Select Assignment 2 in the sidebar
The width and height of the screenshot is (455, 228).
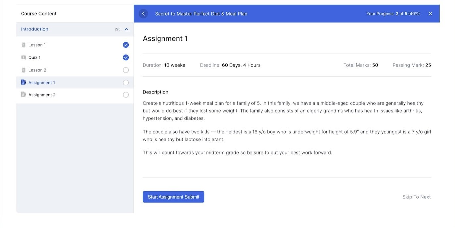click(x=42, y=95)
